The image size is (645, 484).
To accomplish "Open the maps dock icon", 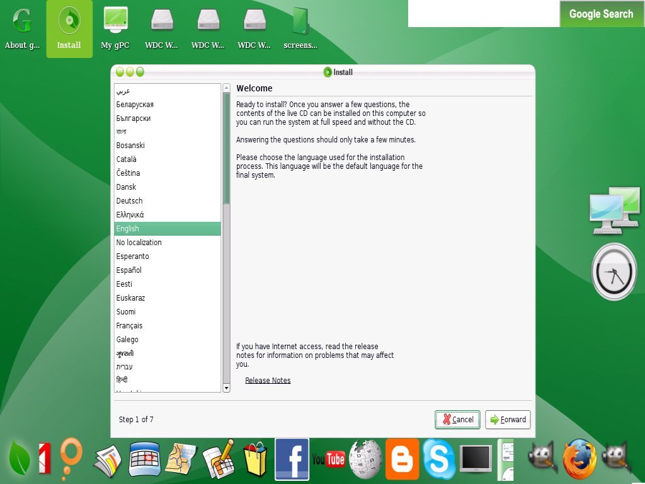I will [181, 459].
